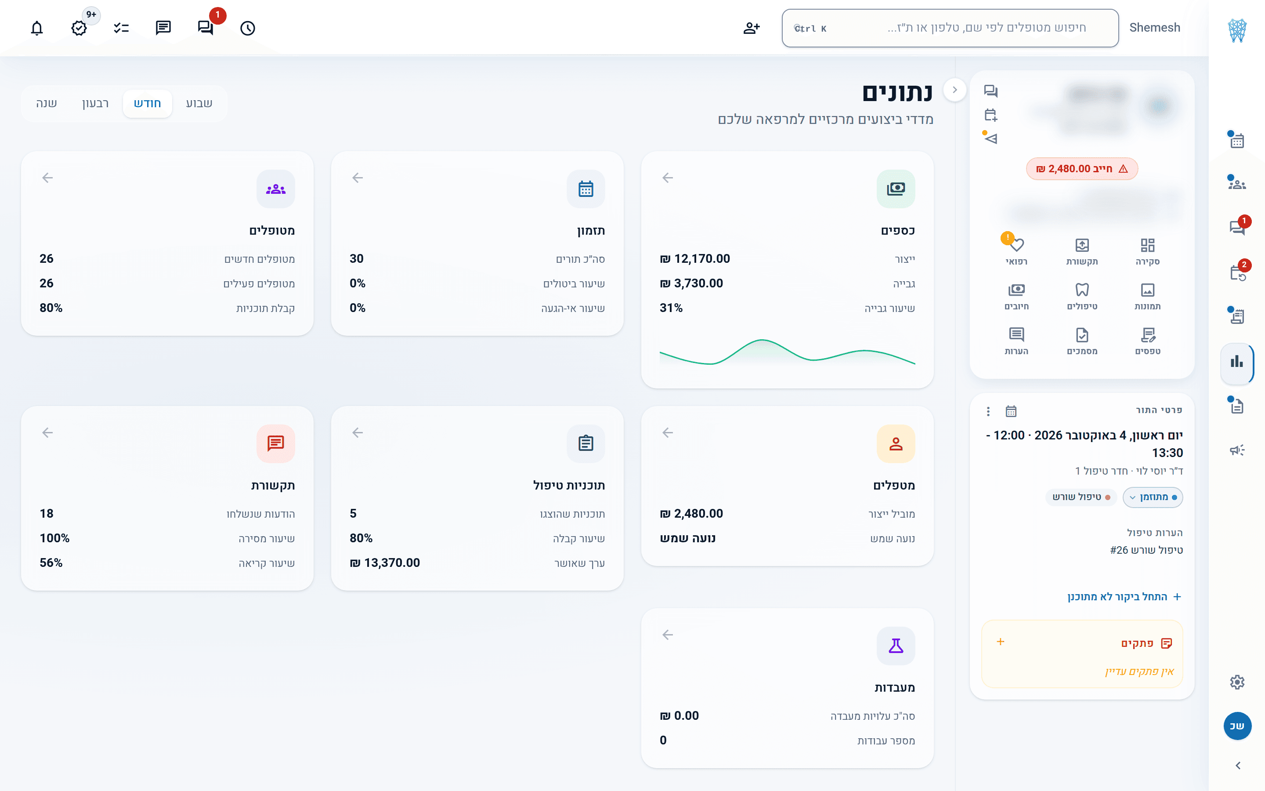Collapse the sidebar with bottom chevron
The width and height of the screenshot is (1265, 791).
(1237, 766)
